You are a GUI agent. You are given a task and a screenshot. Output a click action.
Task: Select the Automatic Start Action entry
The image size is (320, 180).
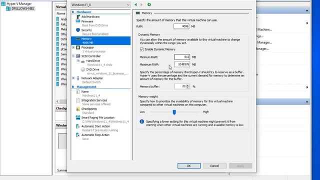click(95, 126)
